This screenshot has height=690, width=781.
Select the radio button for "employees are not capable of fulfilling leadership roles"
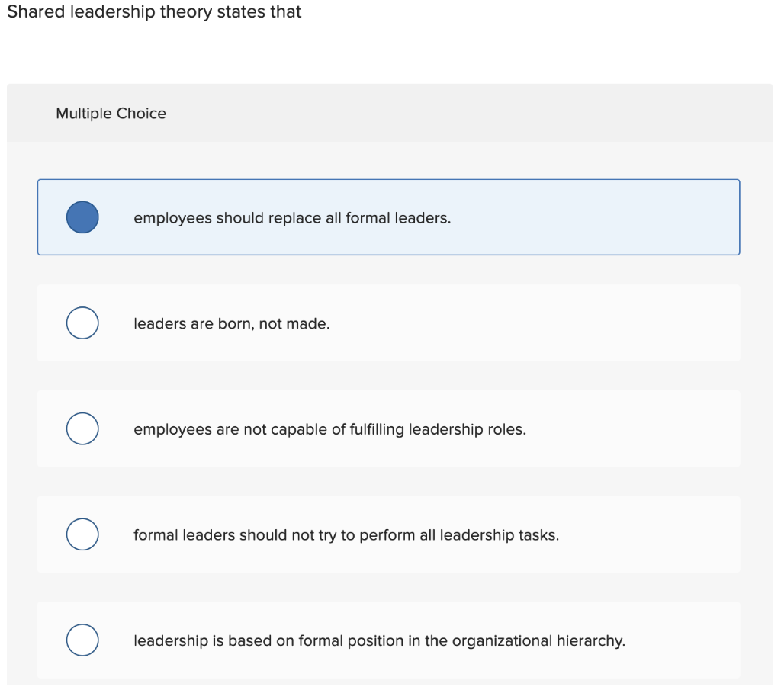pyautogui.click(x=82, y=428)
